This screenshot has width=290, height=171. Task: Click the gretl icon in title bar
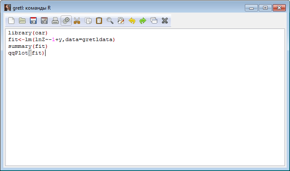[x=8, y=7]
